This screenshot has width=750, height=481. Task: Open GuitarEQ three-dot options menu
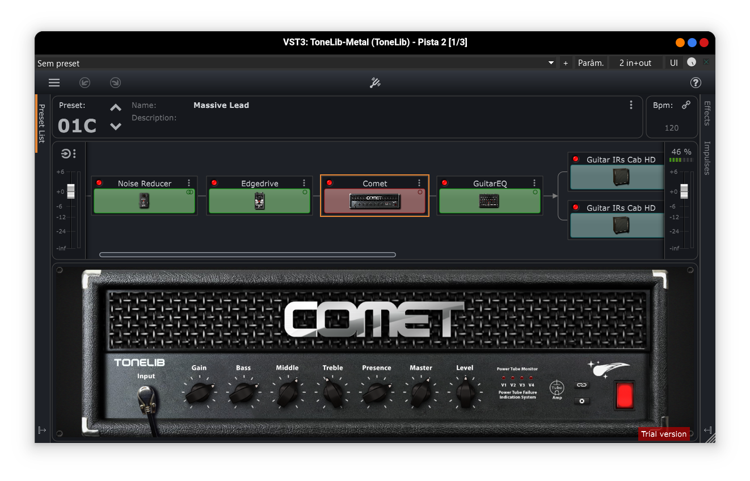click(x=534, y=183)
